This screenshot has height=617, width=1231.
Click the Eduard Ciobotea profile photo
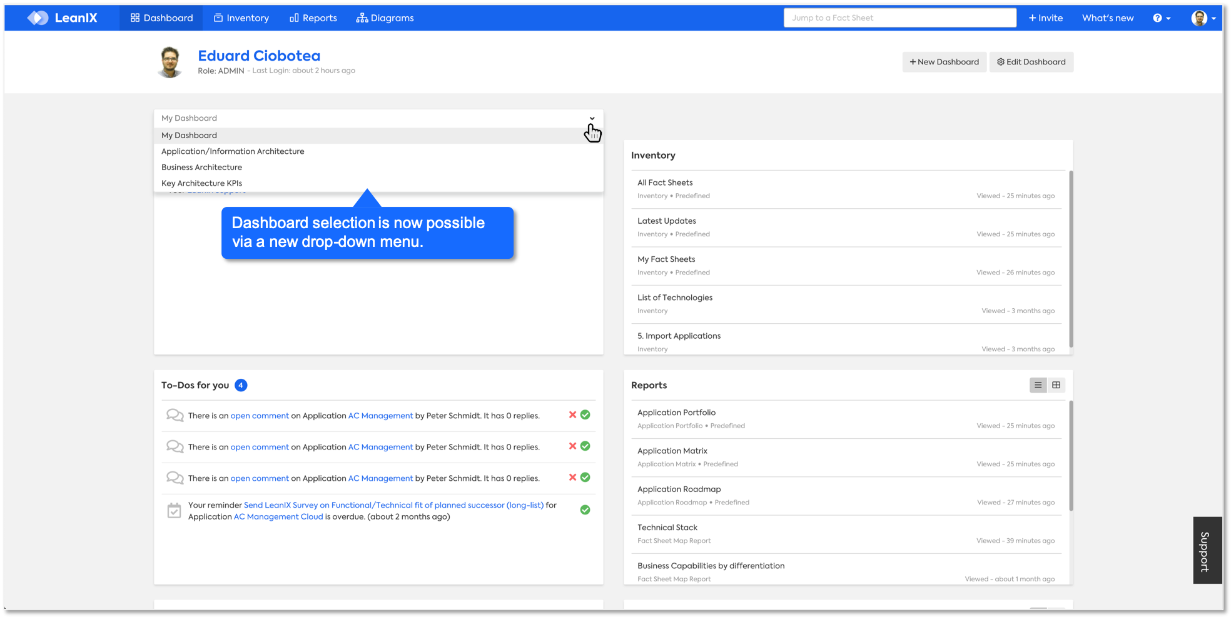pyautogui.click(x=170, y=62)
